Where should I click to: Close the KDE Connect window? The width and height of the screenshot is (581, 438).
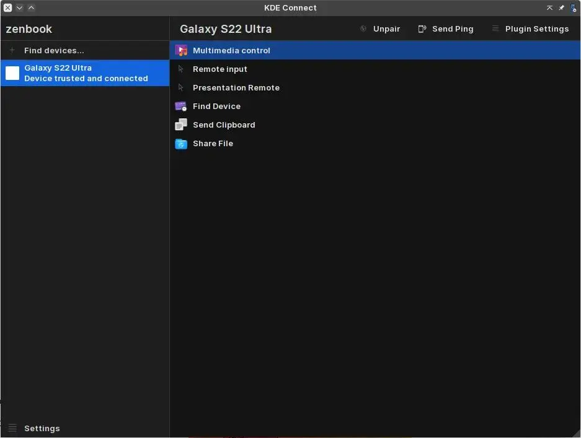pyautogui.click(x=8, y=7)
